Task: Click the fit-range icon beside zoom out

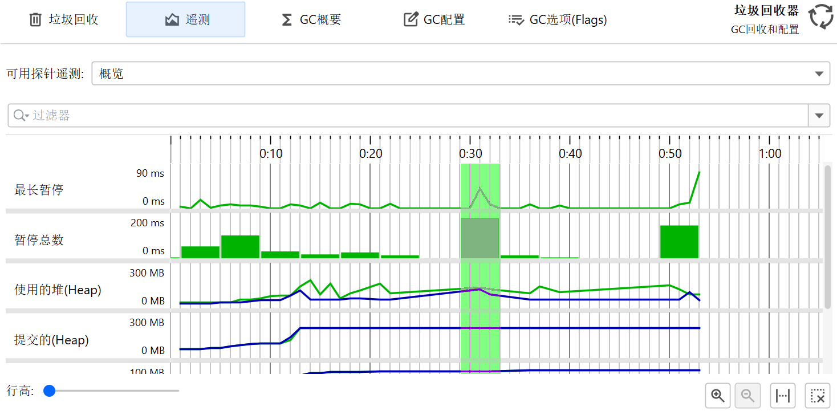Action: 783,396
